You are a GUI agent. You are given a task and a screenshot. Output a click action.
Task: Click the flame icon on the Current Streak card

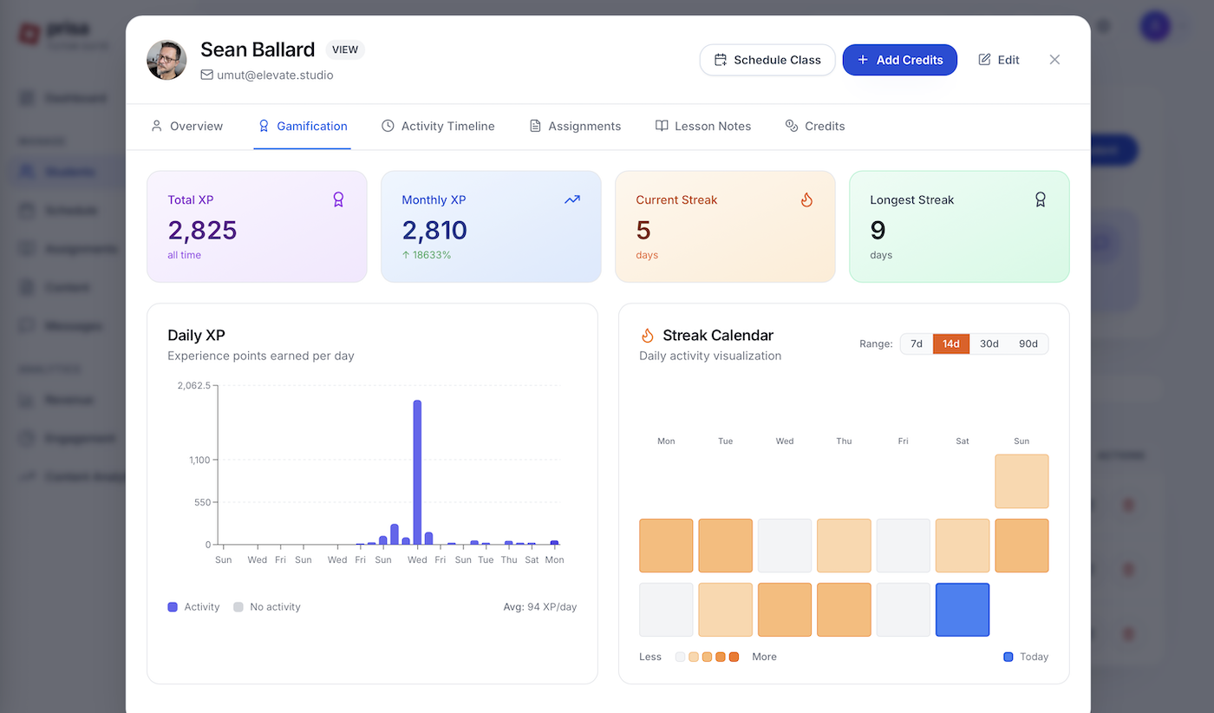point(806,199)
